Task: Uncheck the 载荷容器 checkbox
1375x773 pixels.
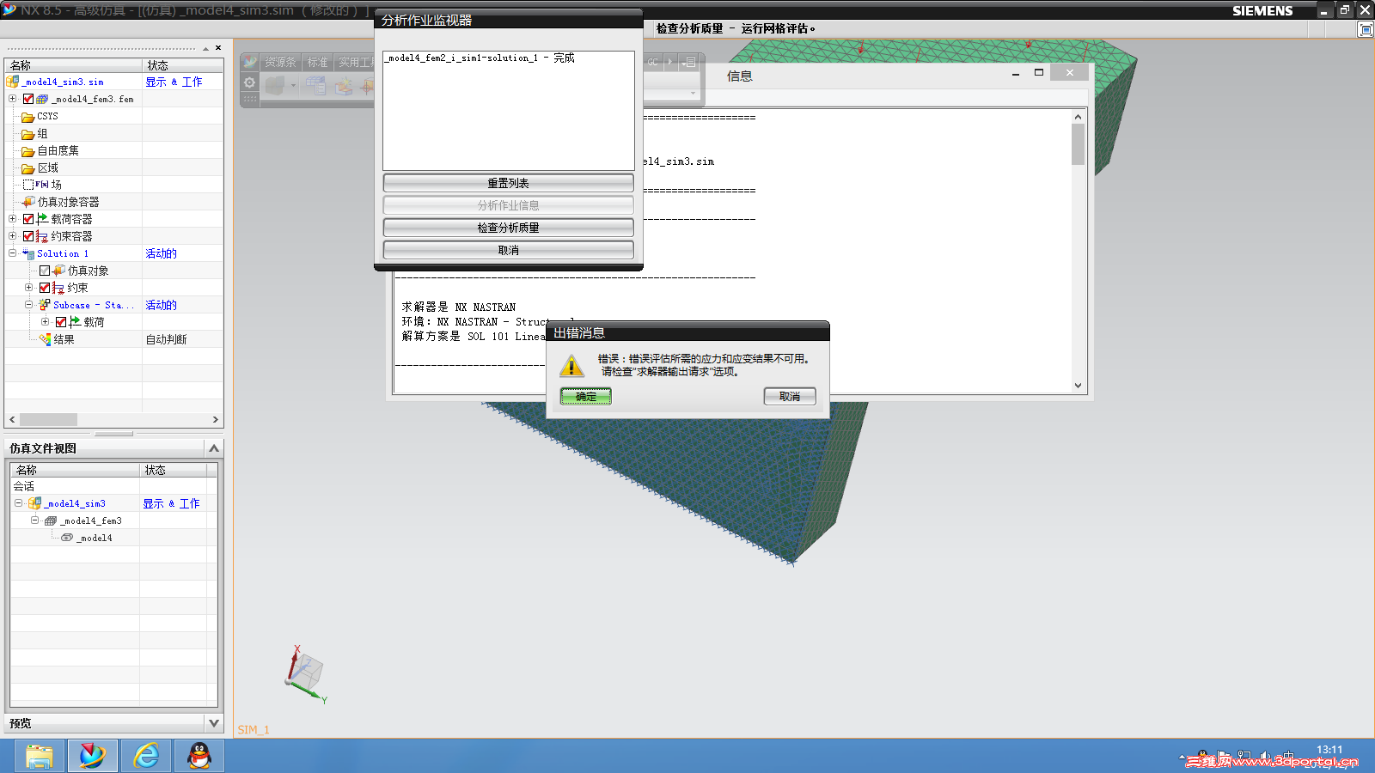Action: [x=28, y=219]
